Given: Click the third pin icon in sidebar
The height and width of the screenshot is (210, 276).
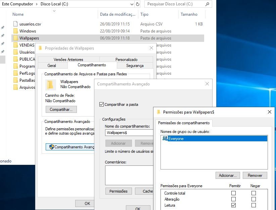Looking at the screenshot, I should tap(3, 44).
